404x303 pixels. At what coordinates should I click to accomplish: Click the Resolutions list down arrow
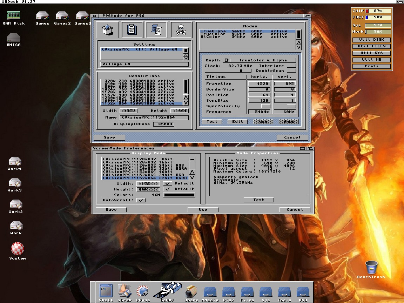point(186,102)
